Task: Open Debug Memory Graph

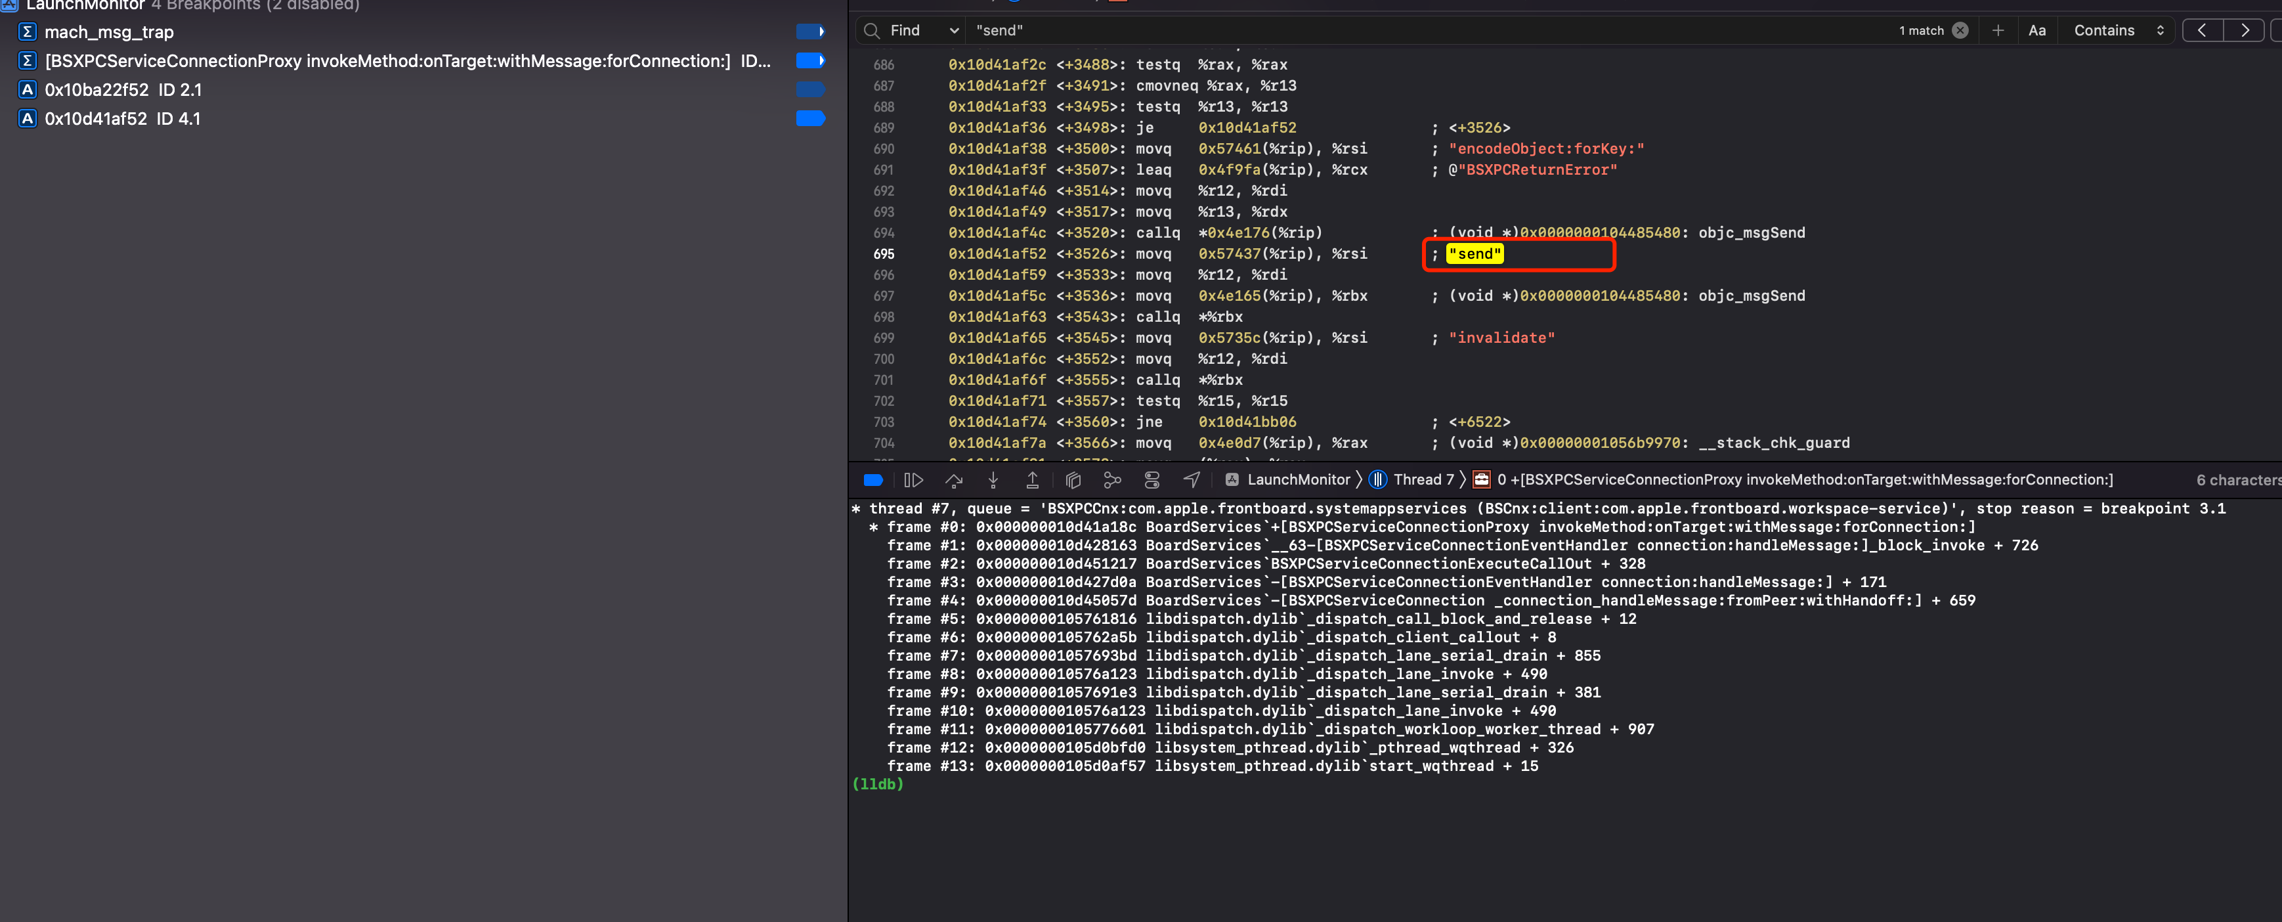Action: tap(1111, 479)
